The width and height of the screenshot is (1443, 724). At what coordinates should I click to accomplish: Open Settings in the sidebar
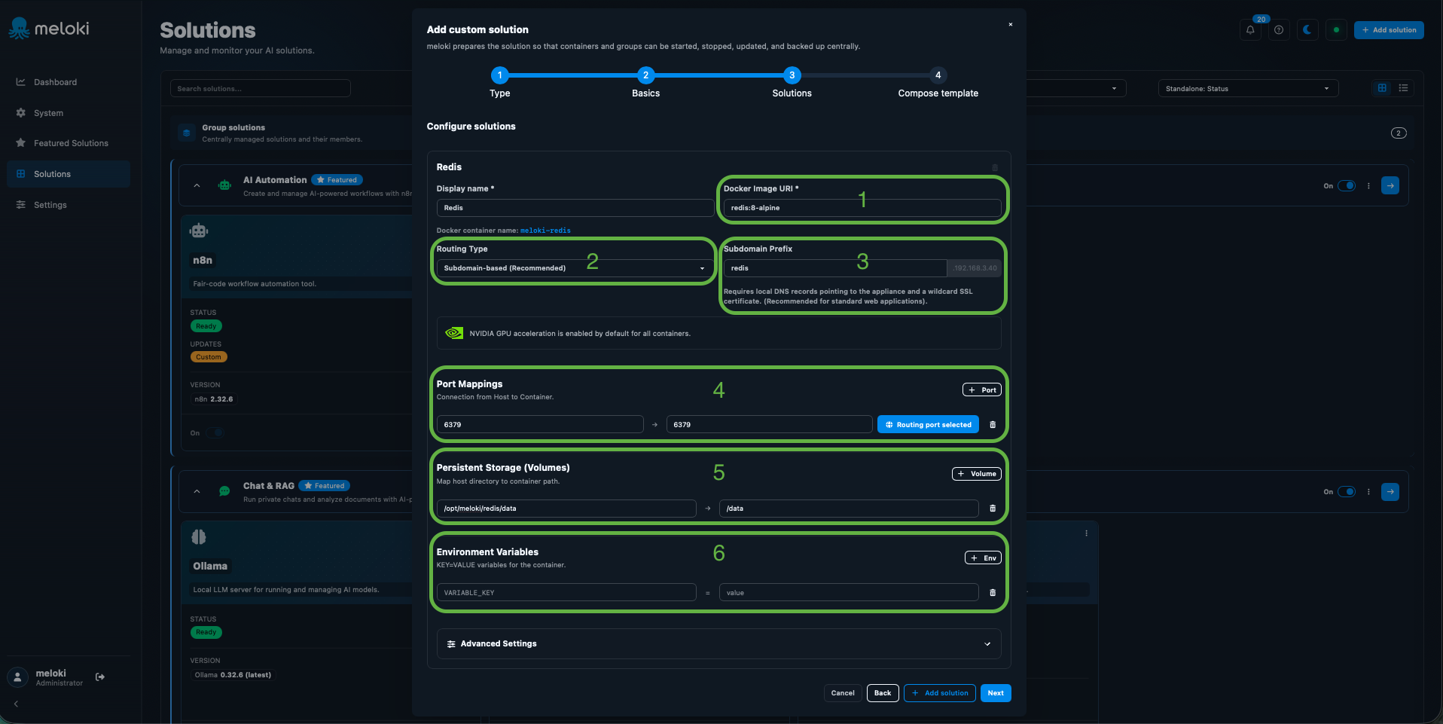pyautogui.click(x=69, y=205)
